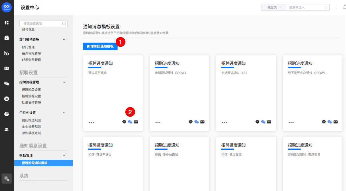Image resolution: width=346 pixels, height=191 pixels.
Task: Click the 线下测评中心通过–GROW+ subtitle text
Action: [x=307, y=73]
